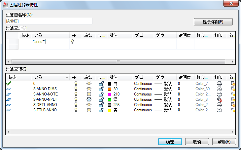Click the light bulb in the filter definition row
The width and height of the screenshot is (241, 150).
tap(72, 42)
